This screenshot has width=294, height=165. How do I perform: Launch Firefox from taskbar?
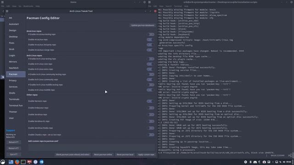click(17, 162)
